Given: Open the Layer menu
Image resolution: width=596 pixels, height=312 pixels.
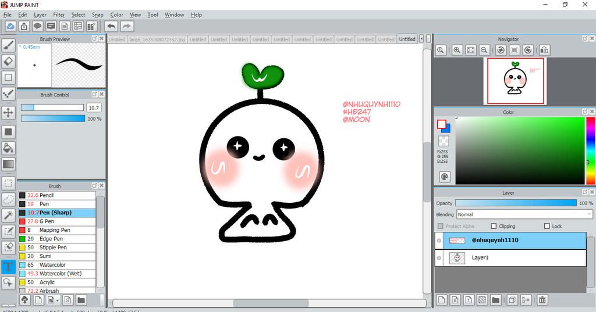Looking at the screenshot, I should pyautogui.click(x=40, y=15).
